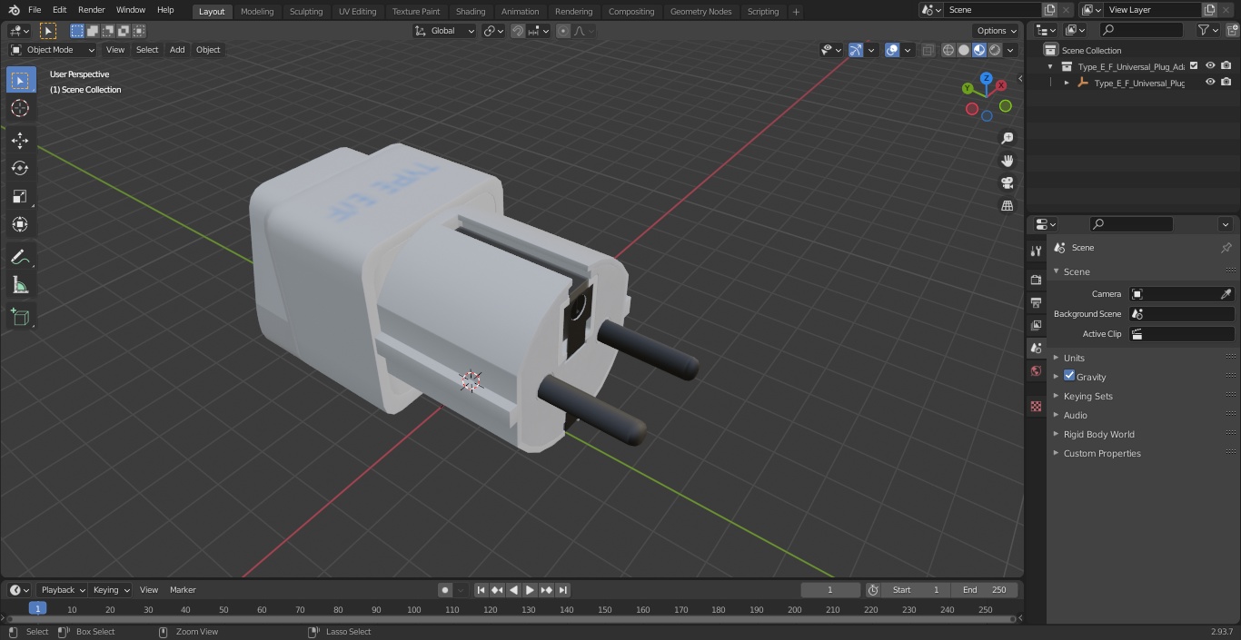Open the viewport Add menu
This screenshot has width=1241, height=640.
pos(177,50)
